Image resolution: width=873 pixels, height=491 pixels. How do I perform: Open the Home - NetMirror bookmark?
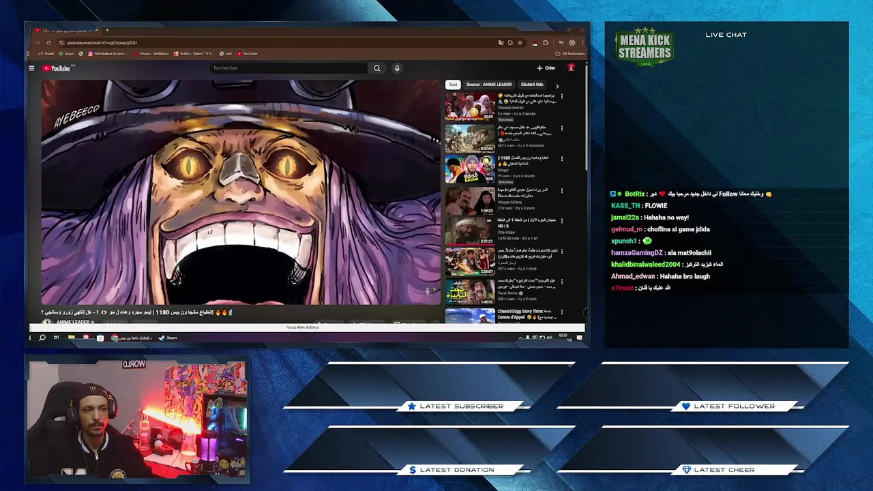point(151,53)
